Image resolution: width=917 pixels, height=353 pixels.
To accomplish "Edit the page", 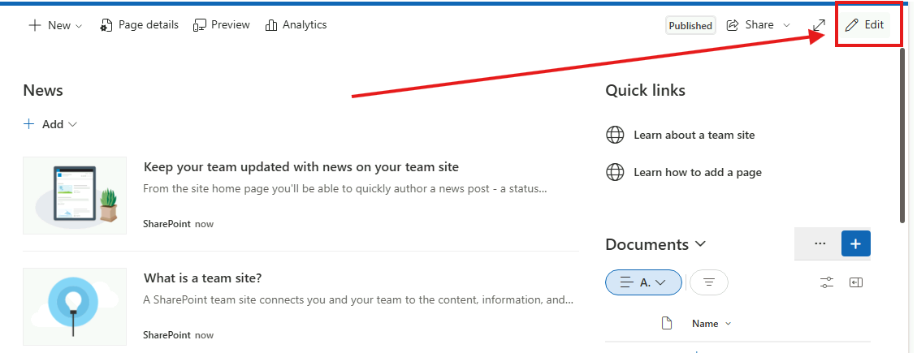I will (x=866, y=25).
